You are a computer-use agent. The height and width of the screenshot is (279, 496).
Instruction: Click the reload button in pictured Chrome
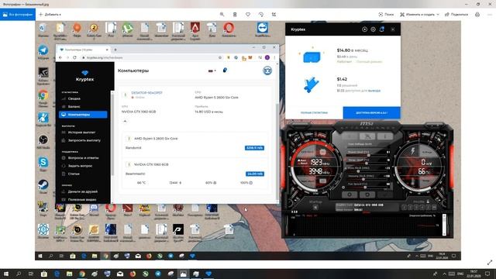click(74, 57)
